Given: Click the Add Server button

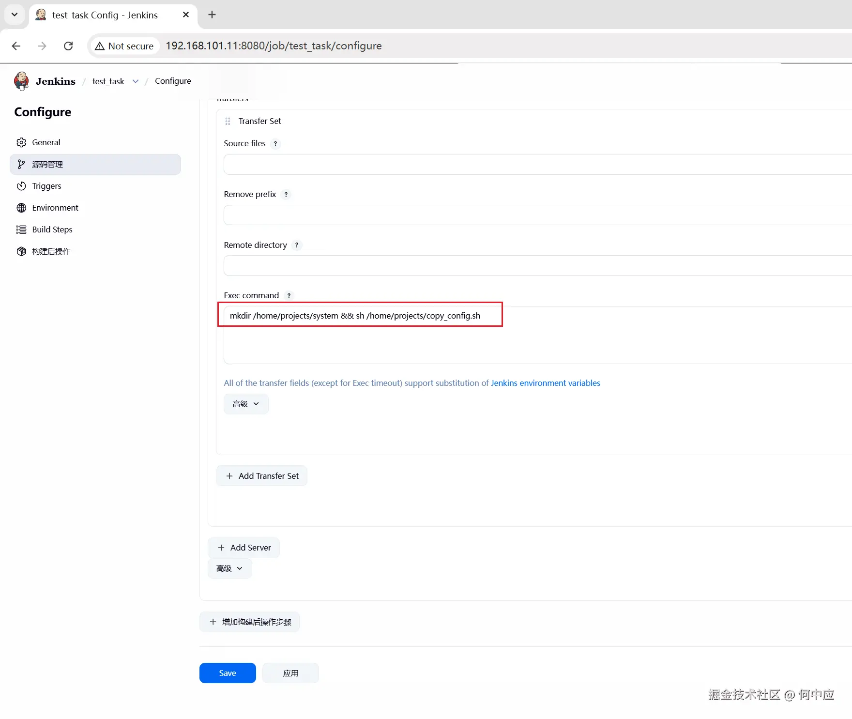Looking at the screenshot, I should [243, 548].
